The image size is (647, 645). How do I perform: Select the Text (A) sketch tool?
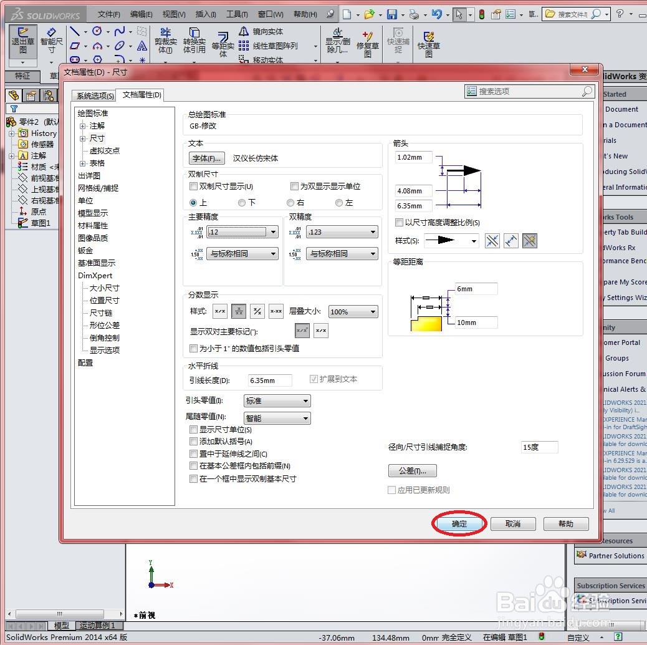(142, 46)
